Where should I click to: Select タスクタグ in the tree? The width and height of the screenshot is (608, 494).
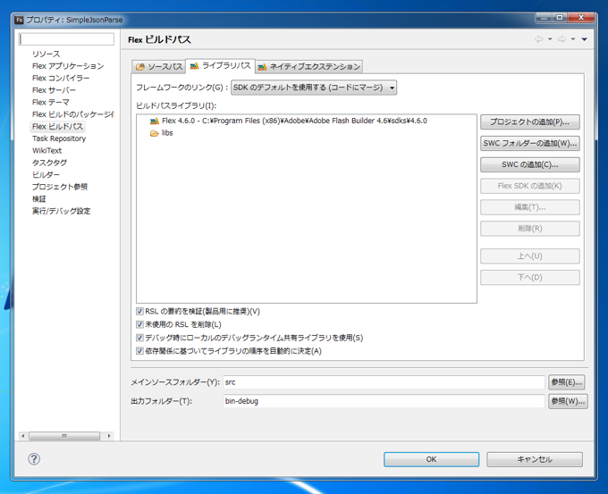click(49, 163)
